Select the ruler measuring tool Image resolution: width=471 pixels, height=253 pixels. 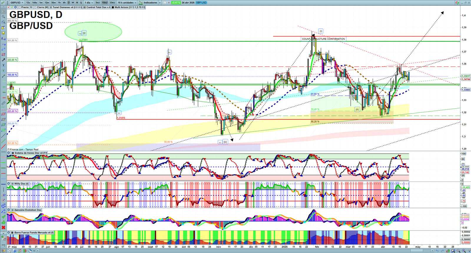click(x=3, y=103)
